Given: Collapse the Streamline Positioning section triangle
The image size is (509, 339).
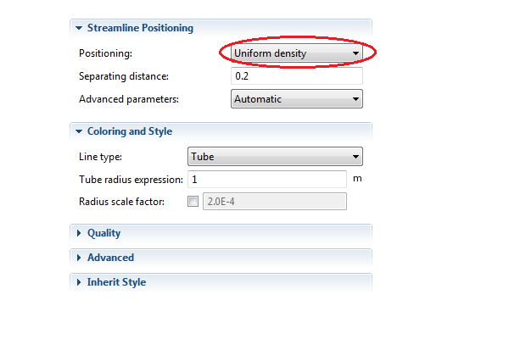Looking at the screenshot, I should (x=79, y=28).
